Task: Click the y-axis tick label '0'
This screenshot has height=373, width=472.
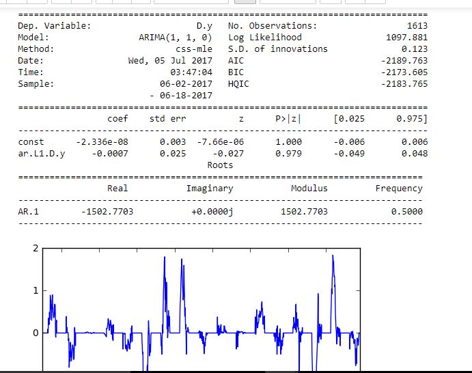Action: tap(36, 333)
